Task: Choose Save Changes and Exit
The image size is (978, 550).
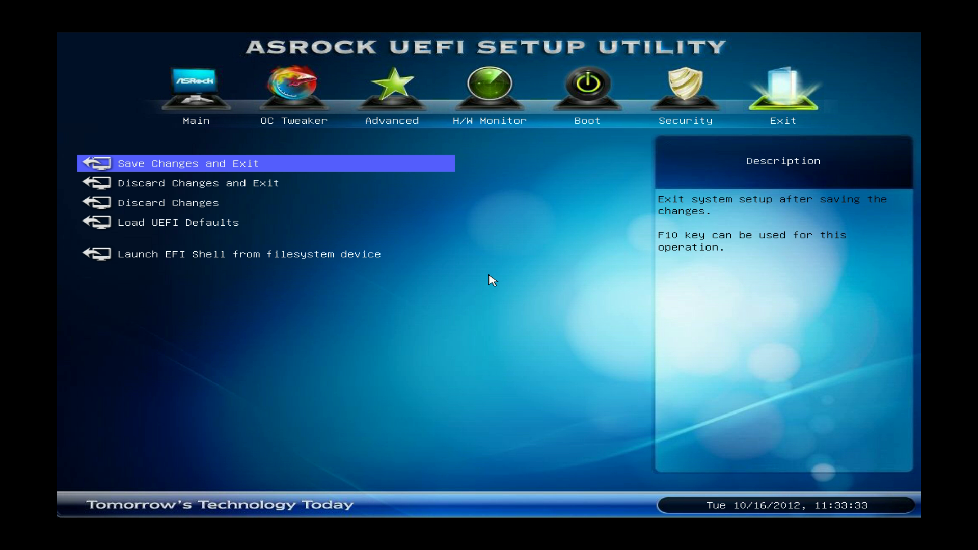Action: tap(188, 163)
